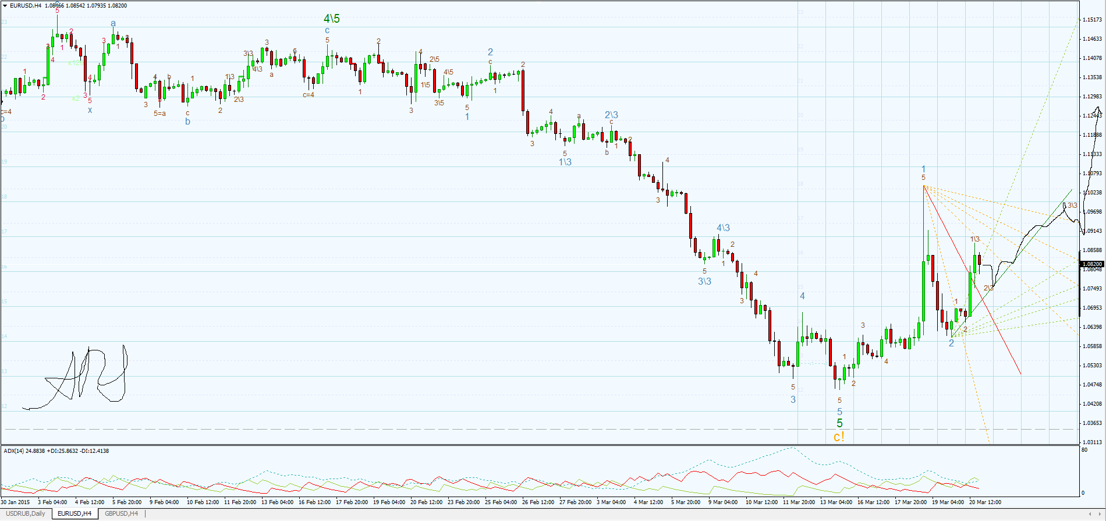Click the blue '2\3' wave label
Screen dimensions: 1106x521
tap(611, 115)
